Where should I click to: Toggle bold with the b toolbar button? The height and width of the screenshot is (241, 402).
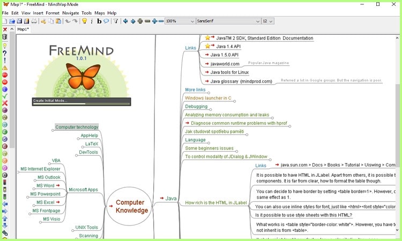(99, 21)
